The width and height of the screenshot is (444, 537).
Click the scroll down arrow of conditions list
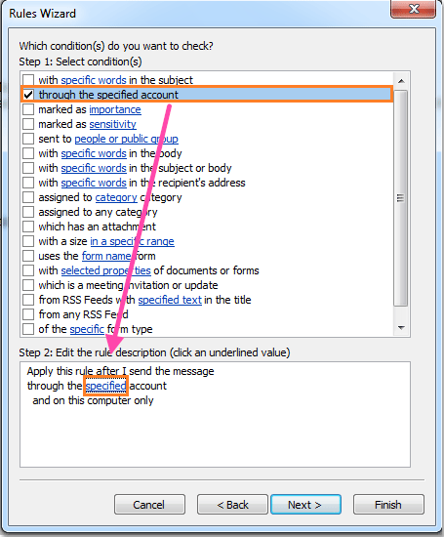pos(401,328)
